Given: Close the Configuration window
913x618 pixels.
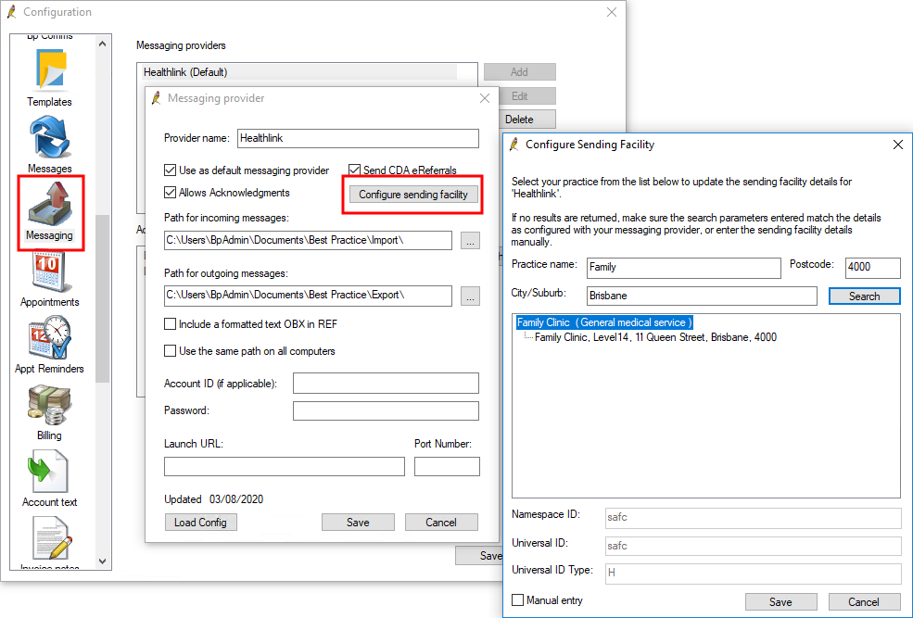Looking at the screenshot, I should click(612, 12).
